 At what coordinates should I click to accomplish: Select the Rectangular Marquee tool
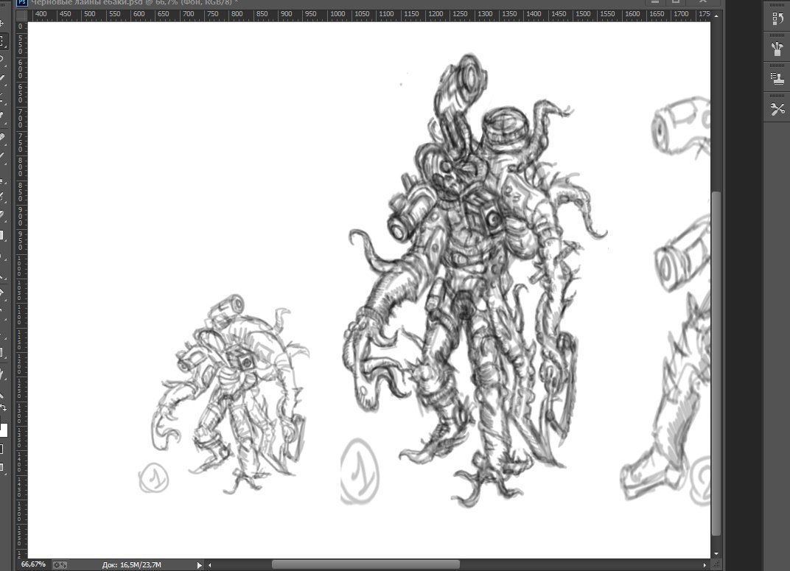point(2,41)
